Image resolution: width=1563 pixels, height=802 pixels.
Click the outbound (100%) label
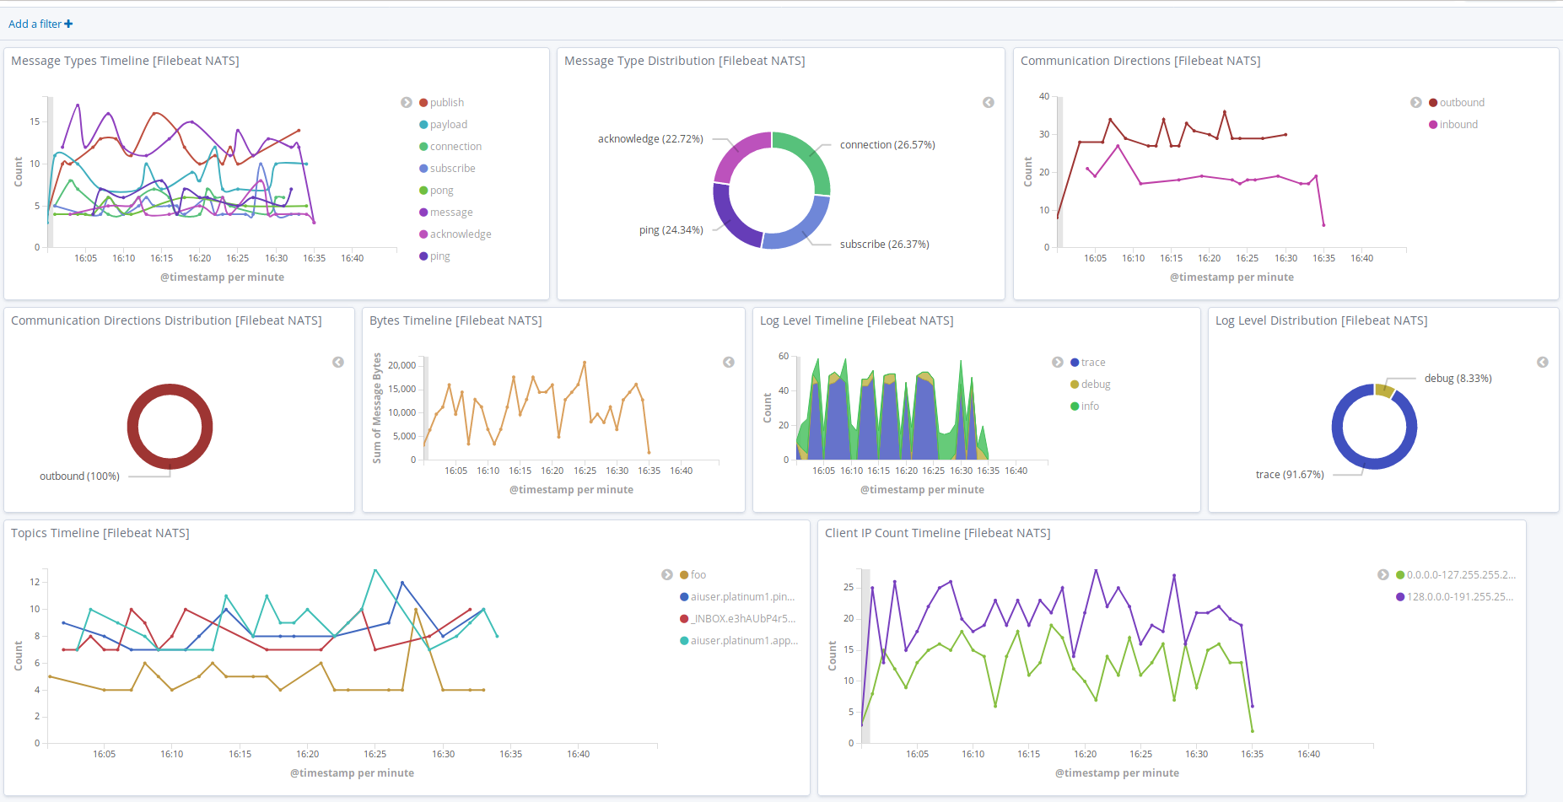point(79,476)
